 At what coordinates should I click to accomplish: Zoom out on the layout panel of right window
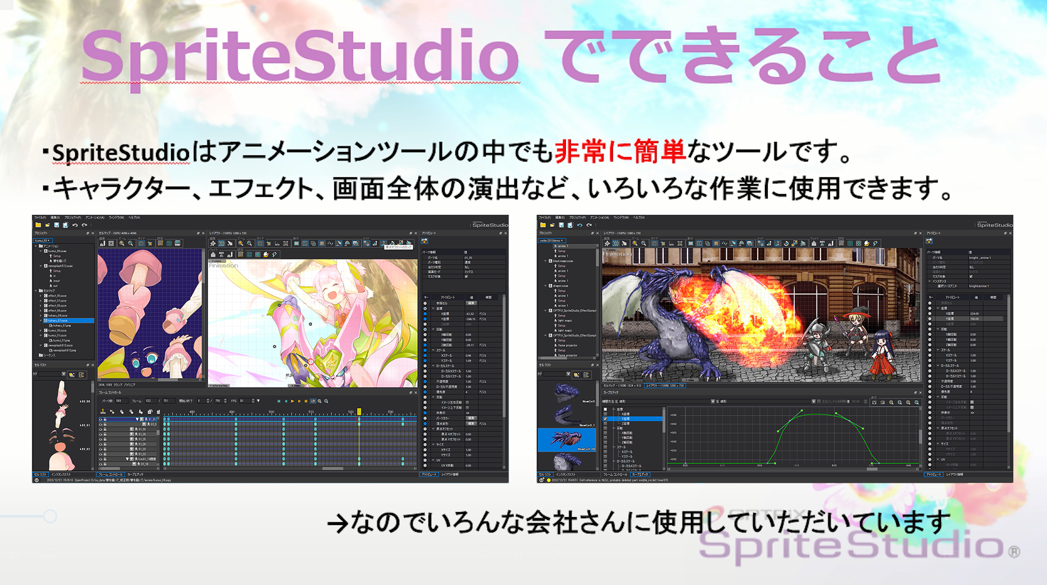pyautogui.click(x=644, y=243)
